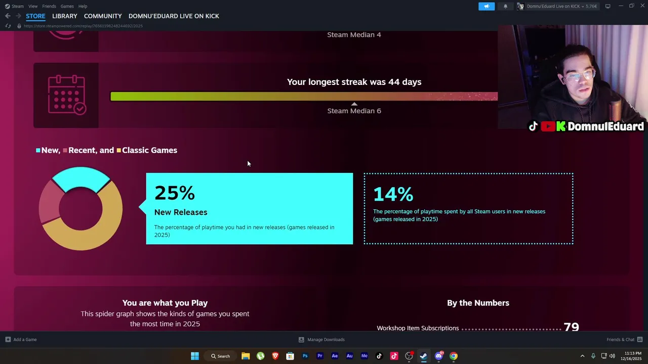The height and width of the screenshot is (364, 648).
Task: Enter Big Picture mode via monitor icon
Action: click(607, 6)
